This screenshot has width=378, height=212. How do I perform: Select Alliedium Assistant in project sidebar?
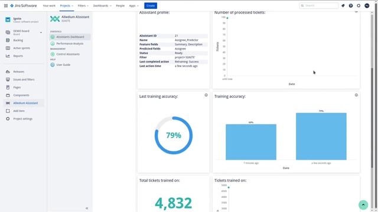24,103
